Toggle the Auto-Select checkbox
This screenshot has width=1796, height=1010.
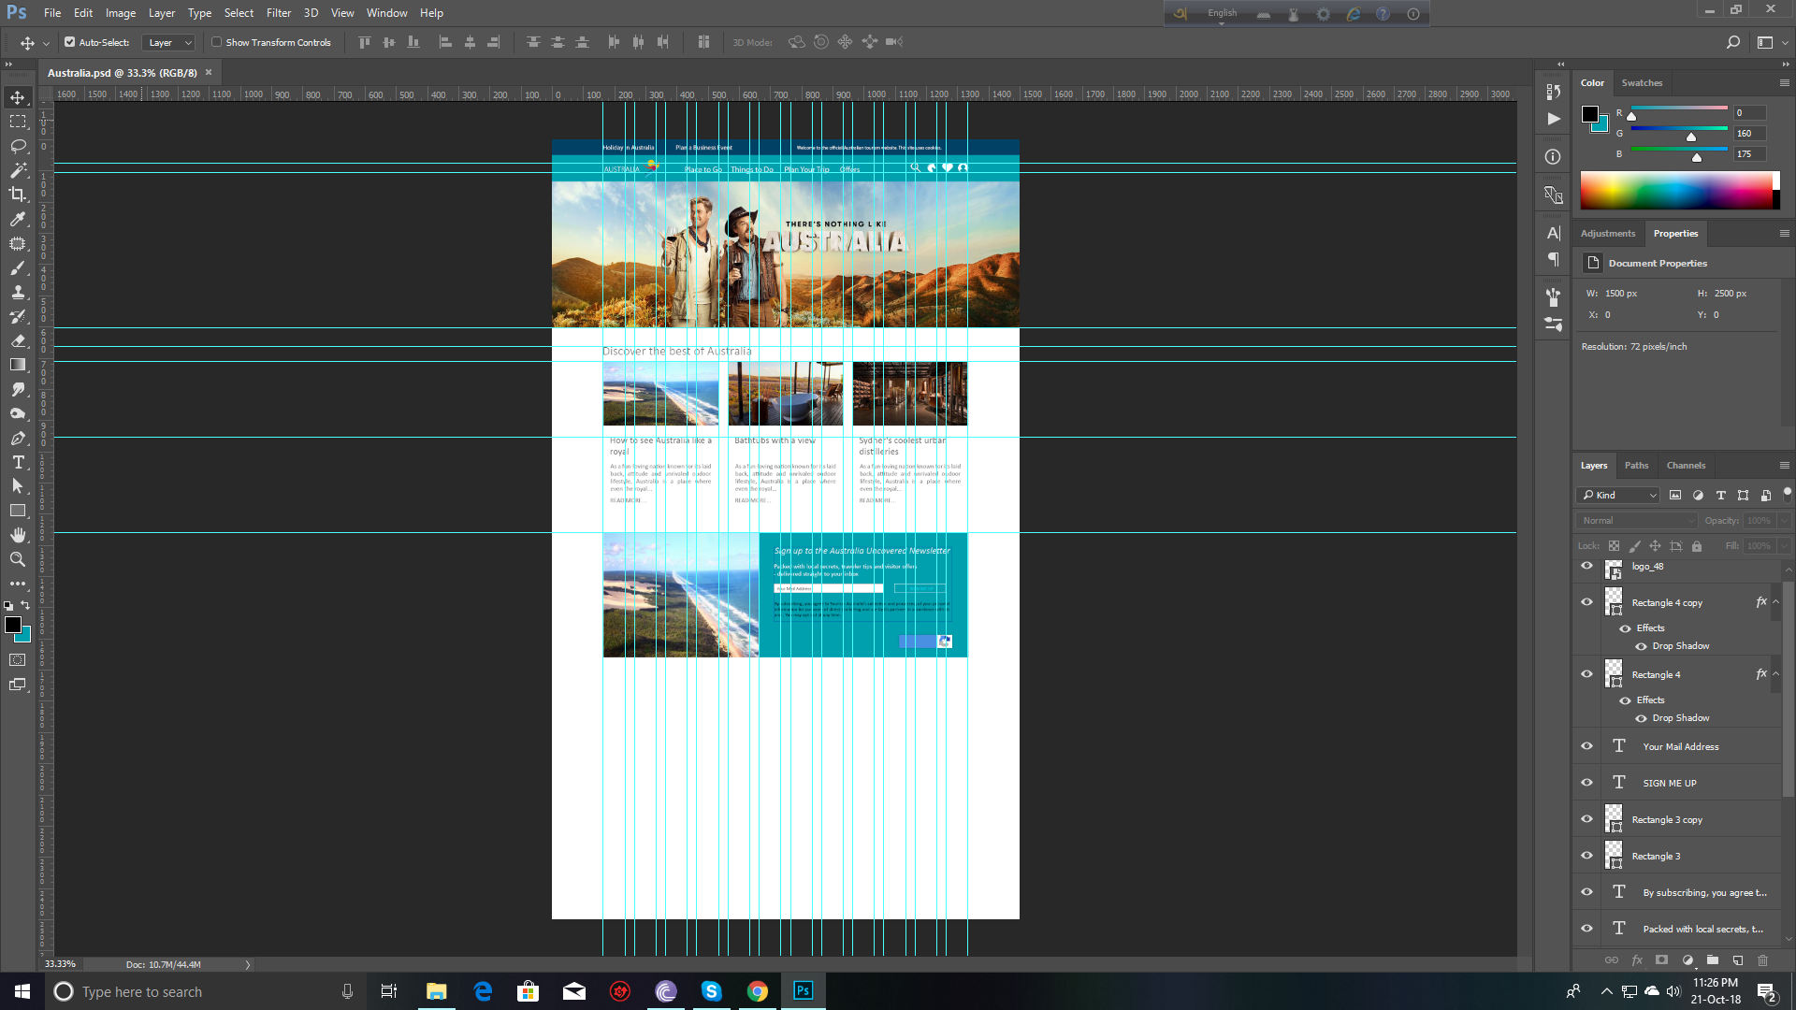69,42
